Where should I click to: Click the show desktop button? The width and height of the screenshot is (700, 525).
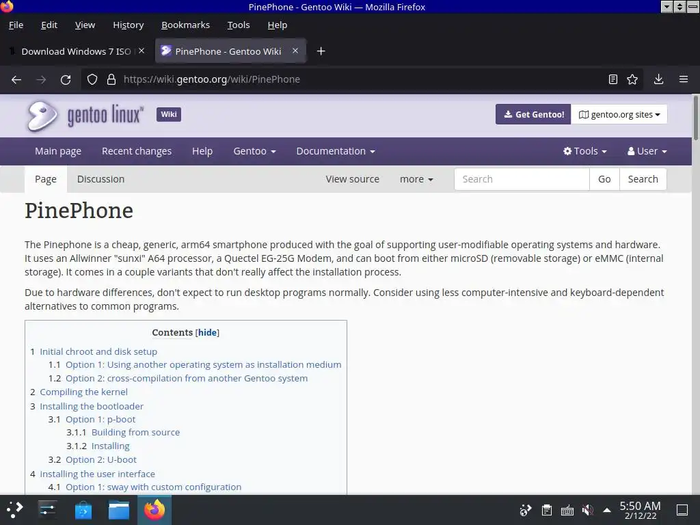(x=682, y=510)
